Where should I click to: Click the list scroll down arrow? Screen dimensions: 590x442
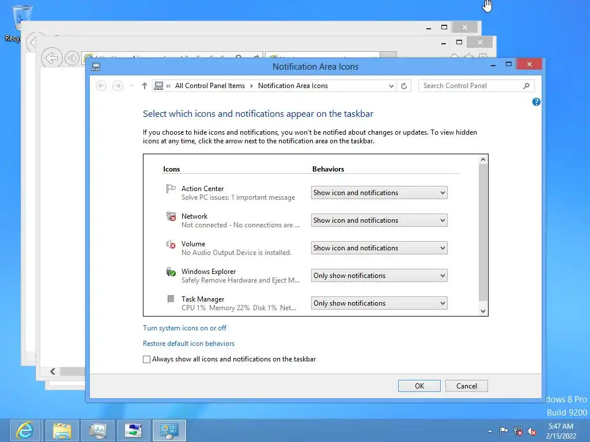coord(483,311)
